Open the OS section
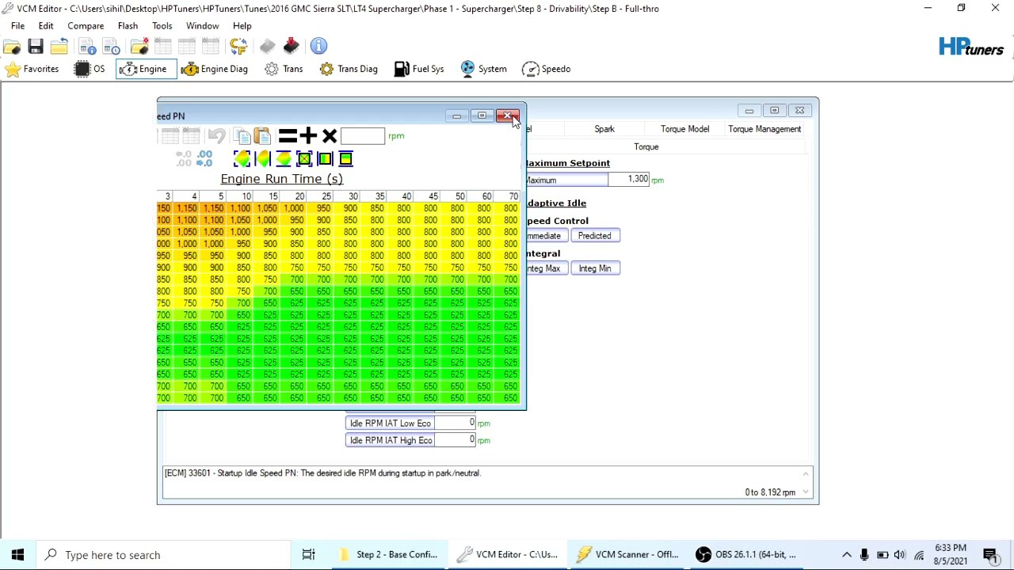 coord(90,69)
